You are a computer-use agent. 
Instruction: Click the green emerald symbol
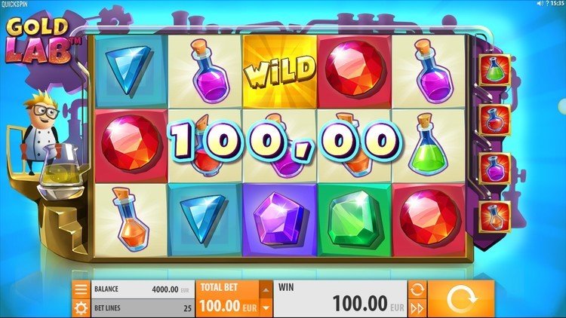355,219
